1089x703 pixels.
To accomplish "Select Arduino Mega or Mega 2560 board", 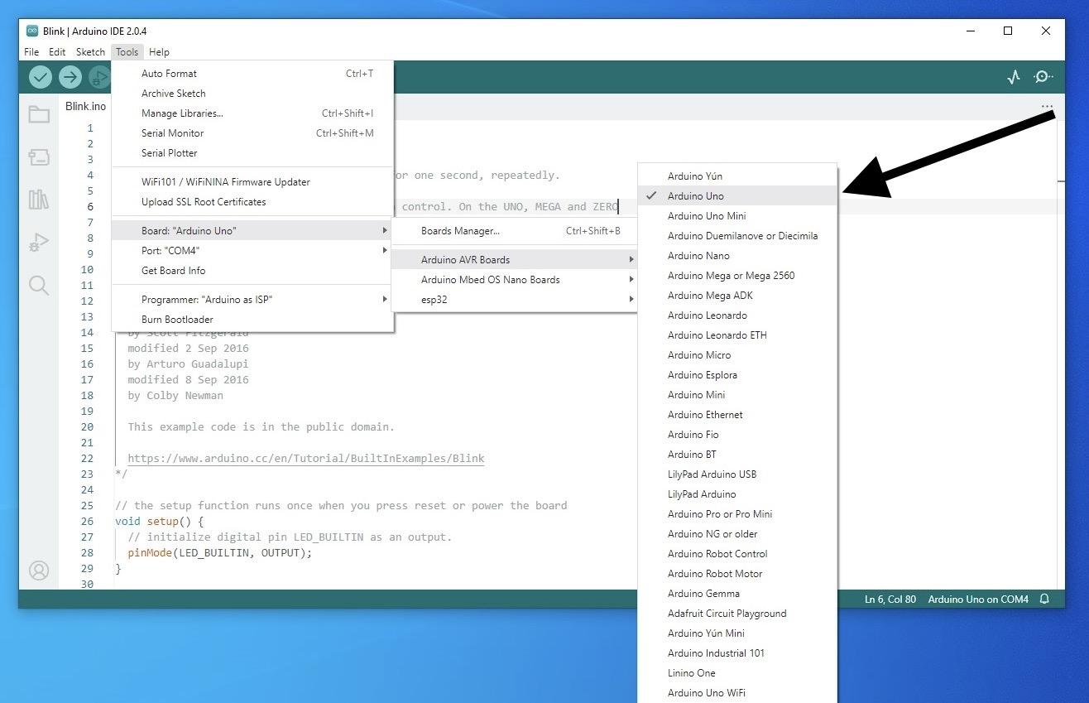I will (732, 275).
